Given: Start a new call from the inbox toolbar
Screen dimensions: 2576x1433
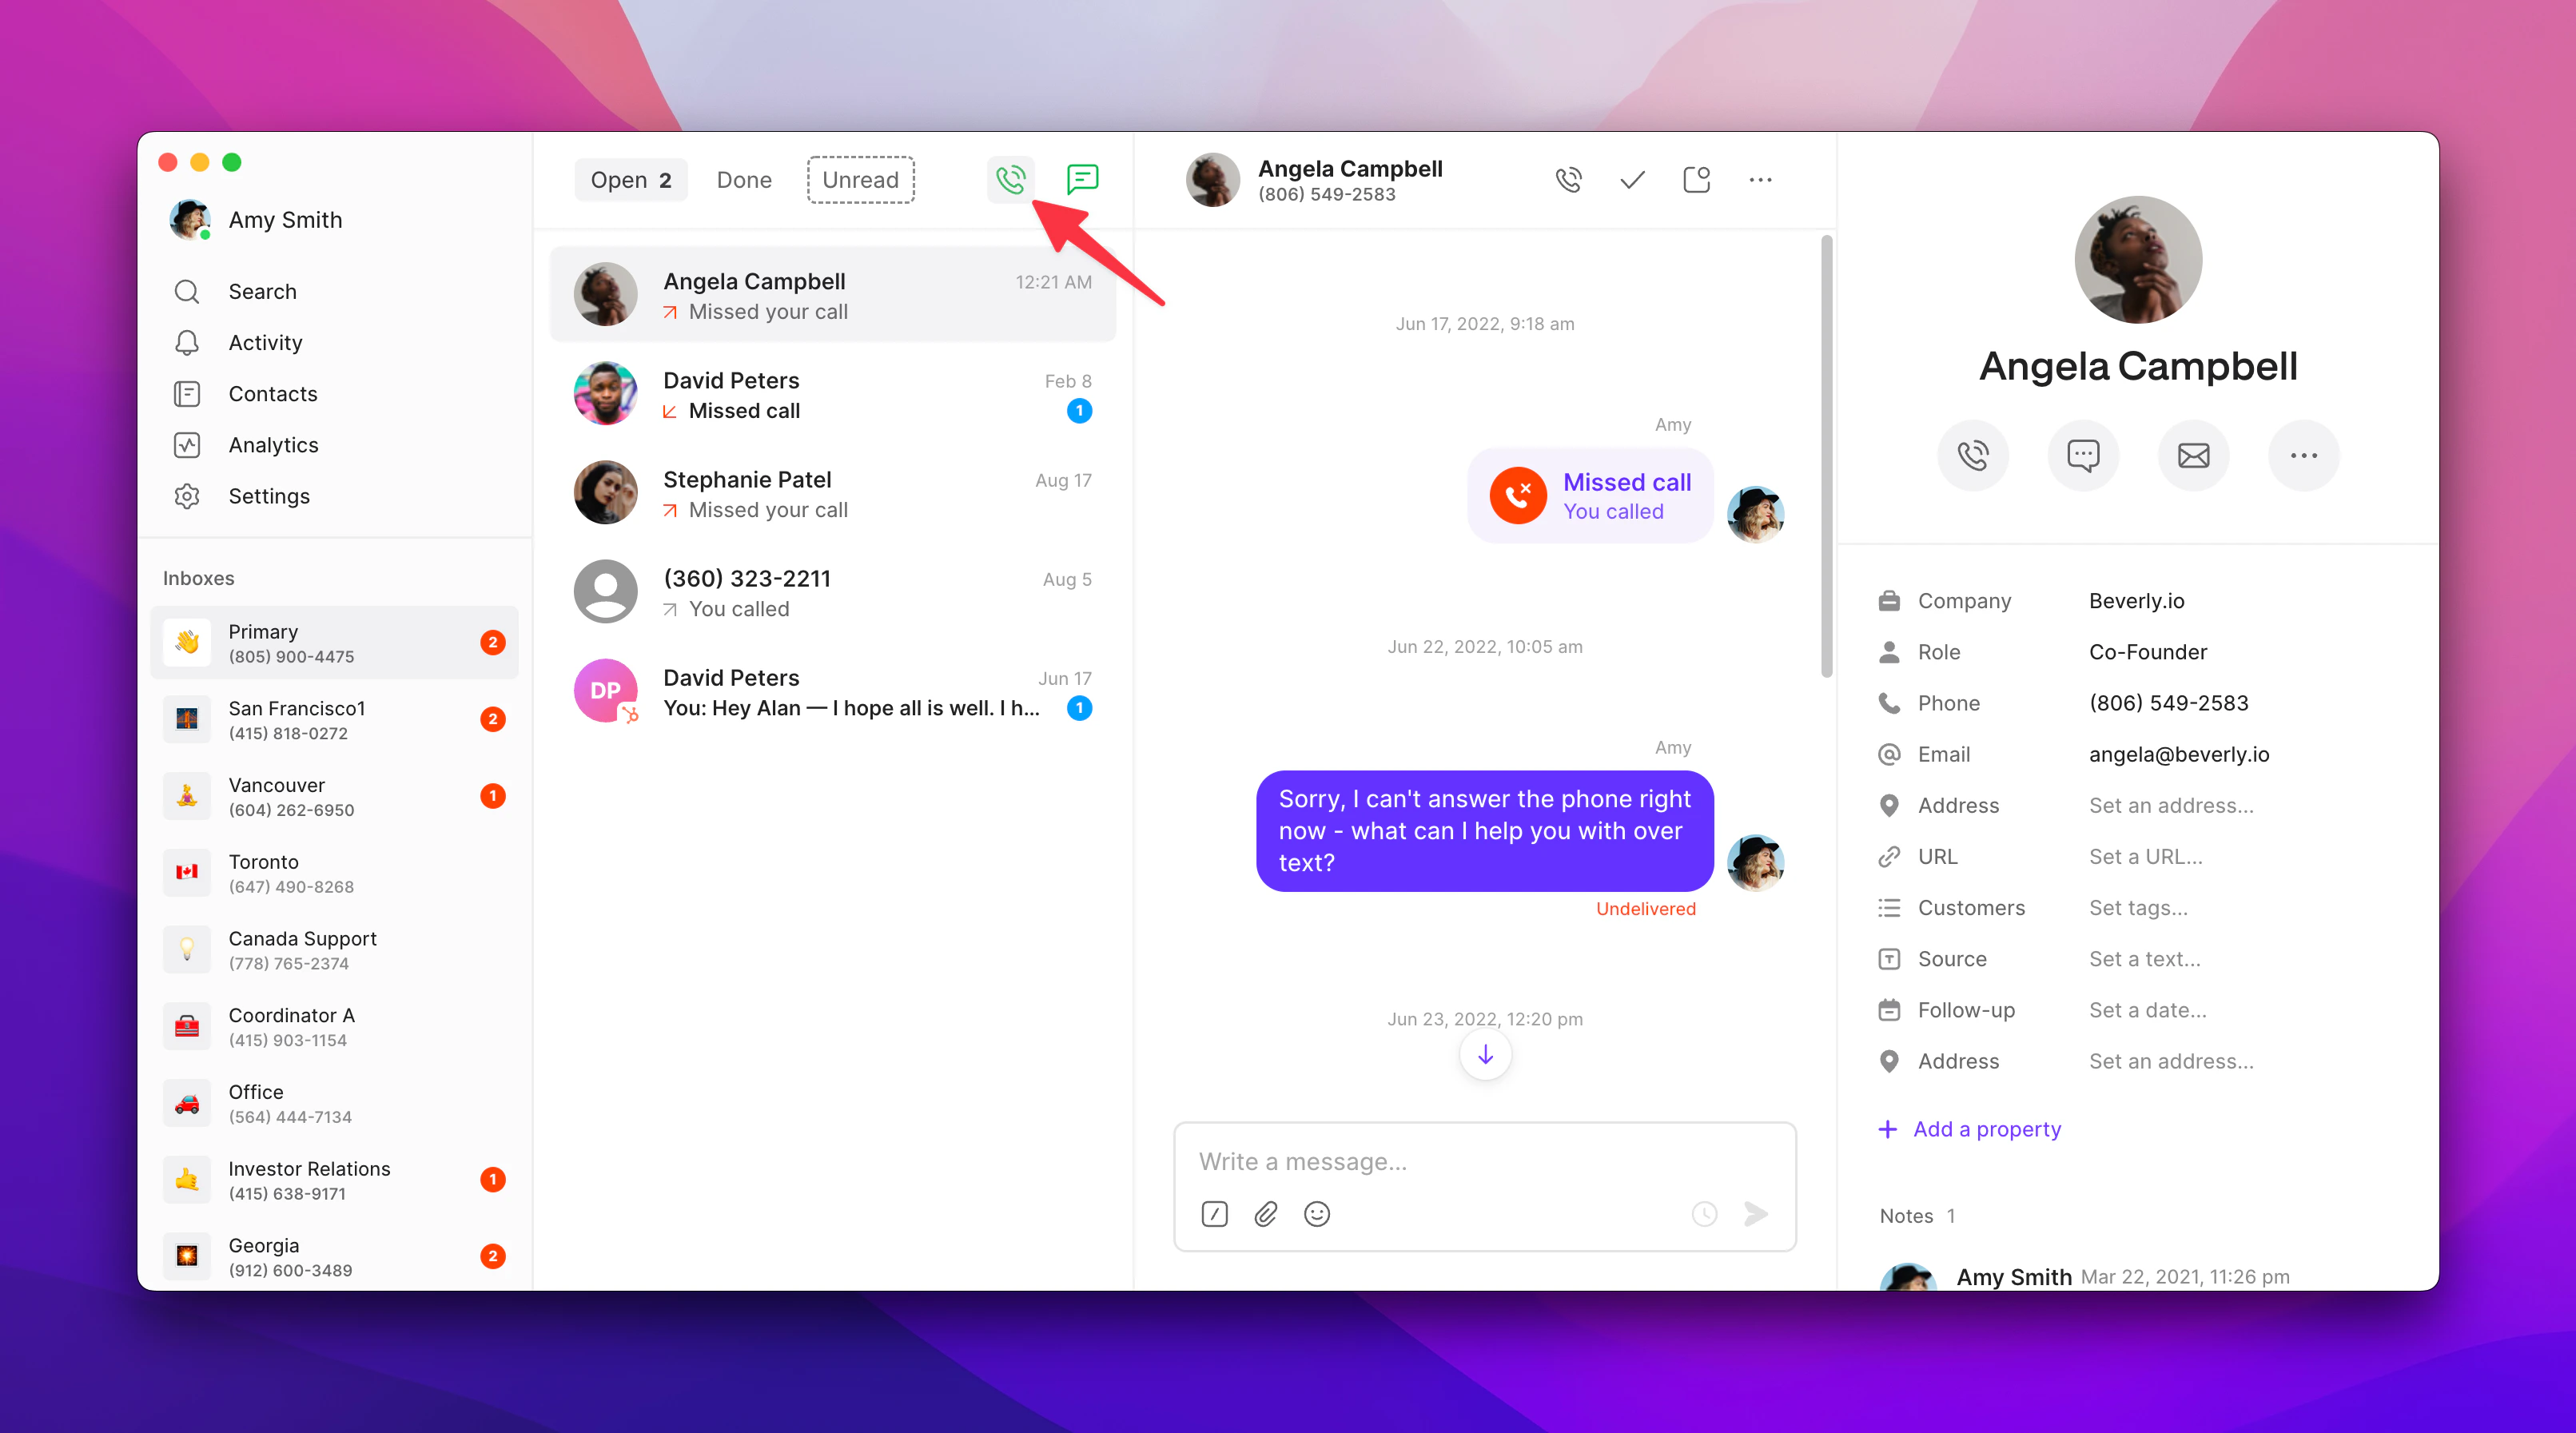Looking at the screenshot, I should click(x=1011, y=180).
